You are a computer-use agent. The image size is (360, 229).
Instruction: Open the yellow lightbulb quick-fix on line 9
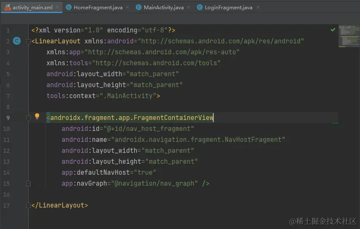click(x=37, y=117)
